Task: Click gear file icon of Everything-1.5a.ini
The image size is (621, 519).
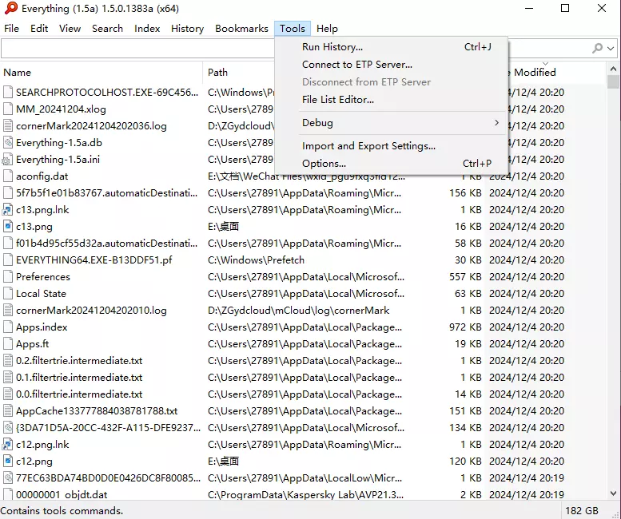Action: pos(7,160)
